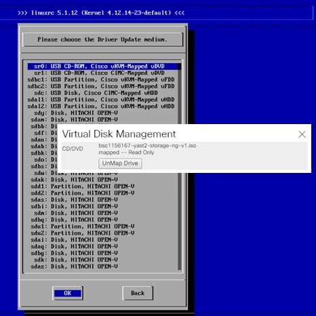The width and height of the screenshot is (316, 316).
Task: Click the linuxrc 5.1.12 kernel header text
Action: [x=101, y=13]
